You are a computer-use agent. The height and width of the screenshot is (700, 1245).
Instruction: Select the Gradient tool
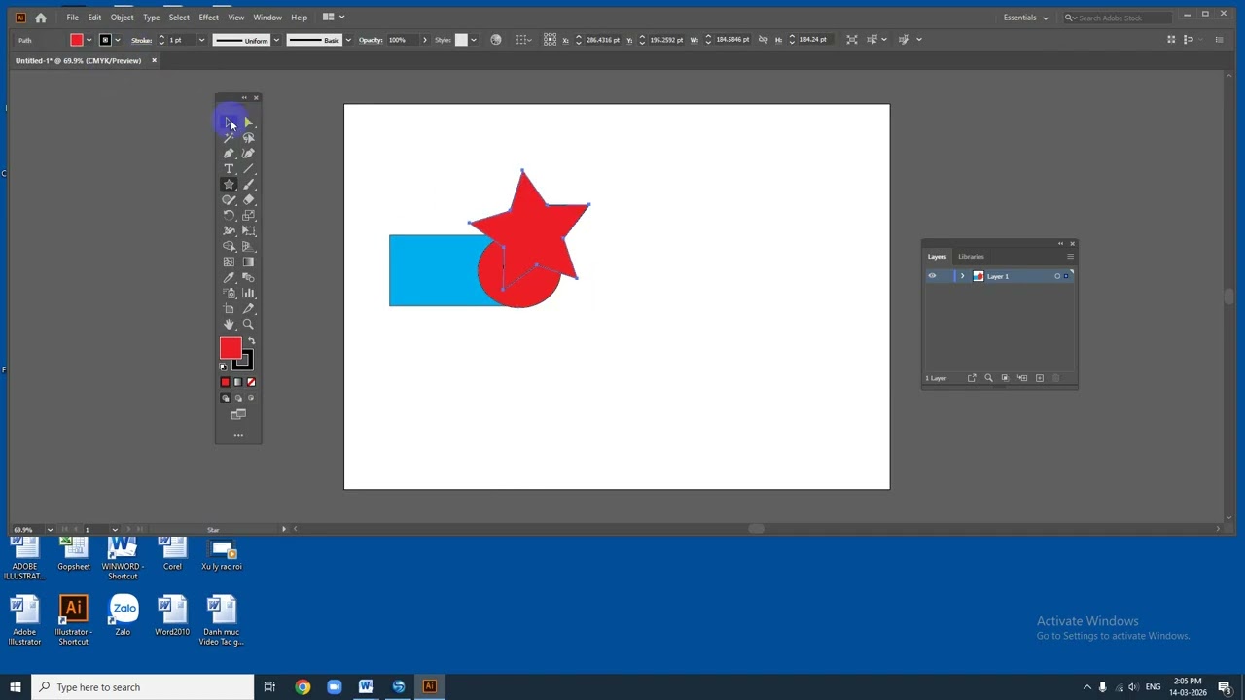coord(248,262)
